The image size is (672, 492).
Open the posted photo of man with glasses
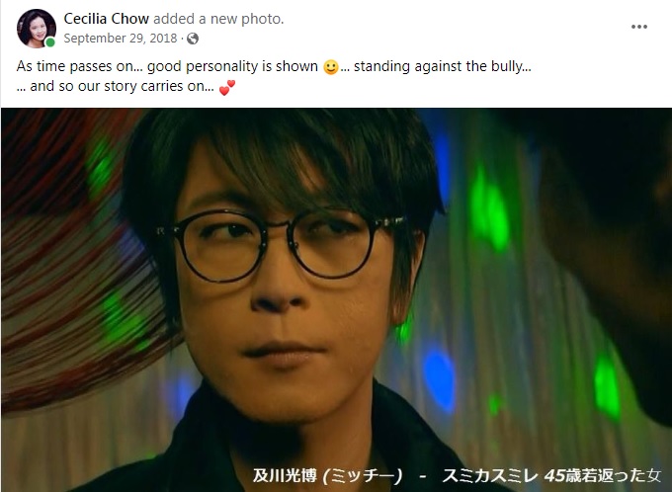tap(336, 300)
